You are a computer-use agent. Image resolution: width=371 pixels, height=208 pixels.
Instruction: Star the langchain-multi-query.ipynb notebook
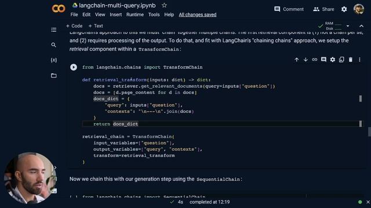(x=164, y=5)
